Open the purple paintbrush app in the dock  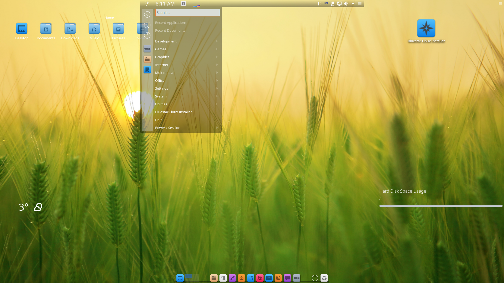pyautogui.click(x=232, y=278)
